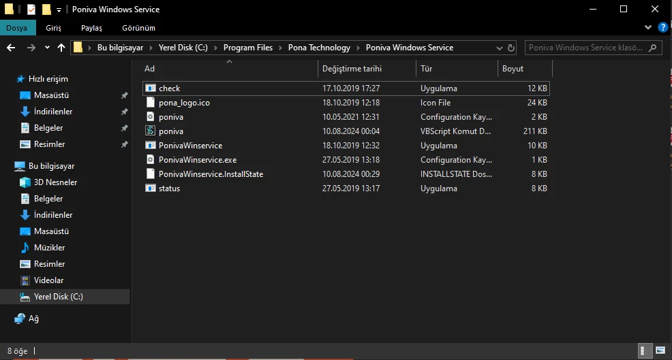Go back with the back arrow
Image resolution: width=672 pixels, height=360 pixels.
[11, 48]
